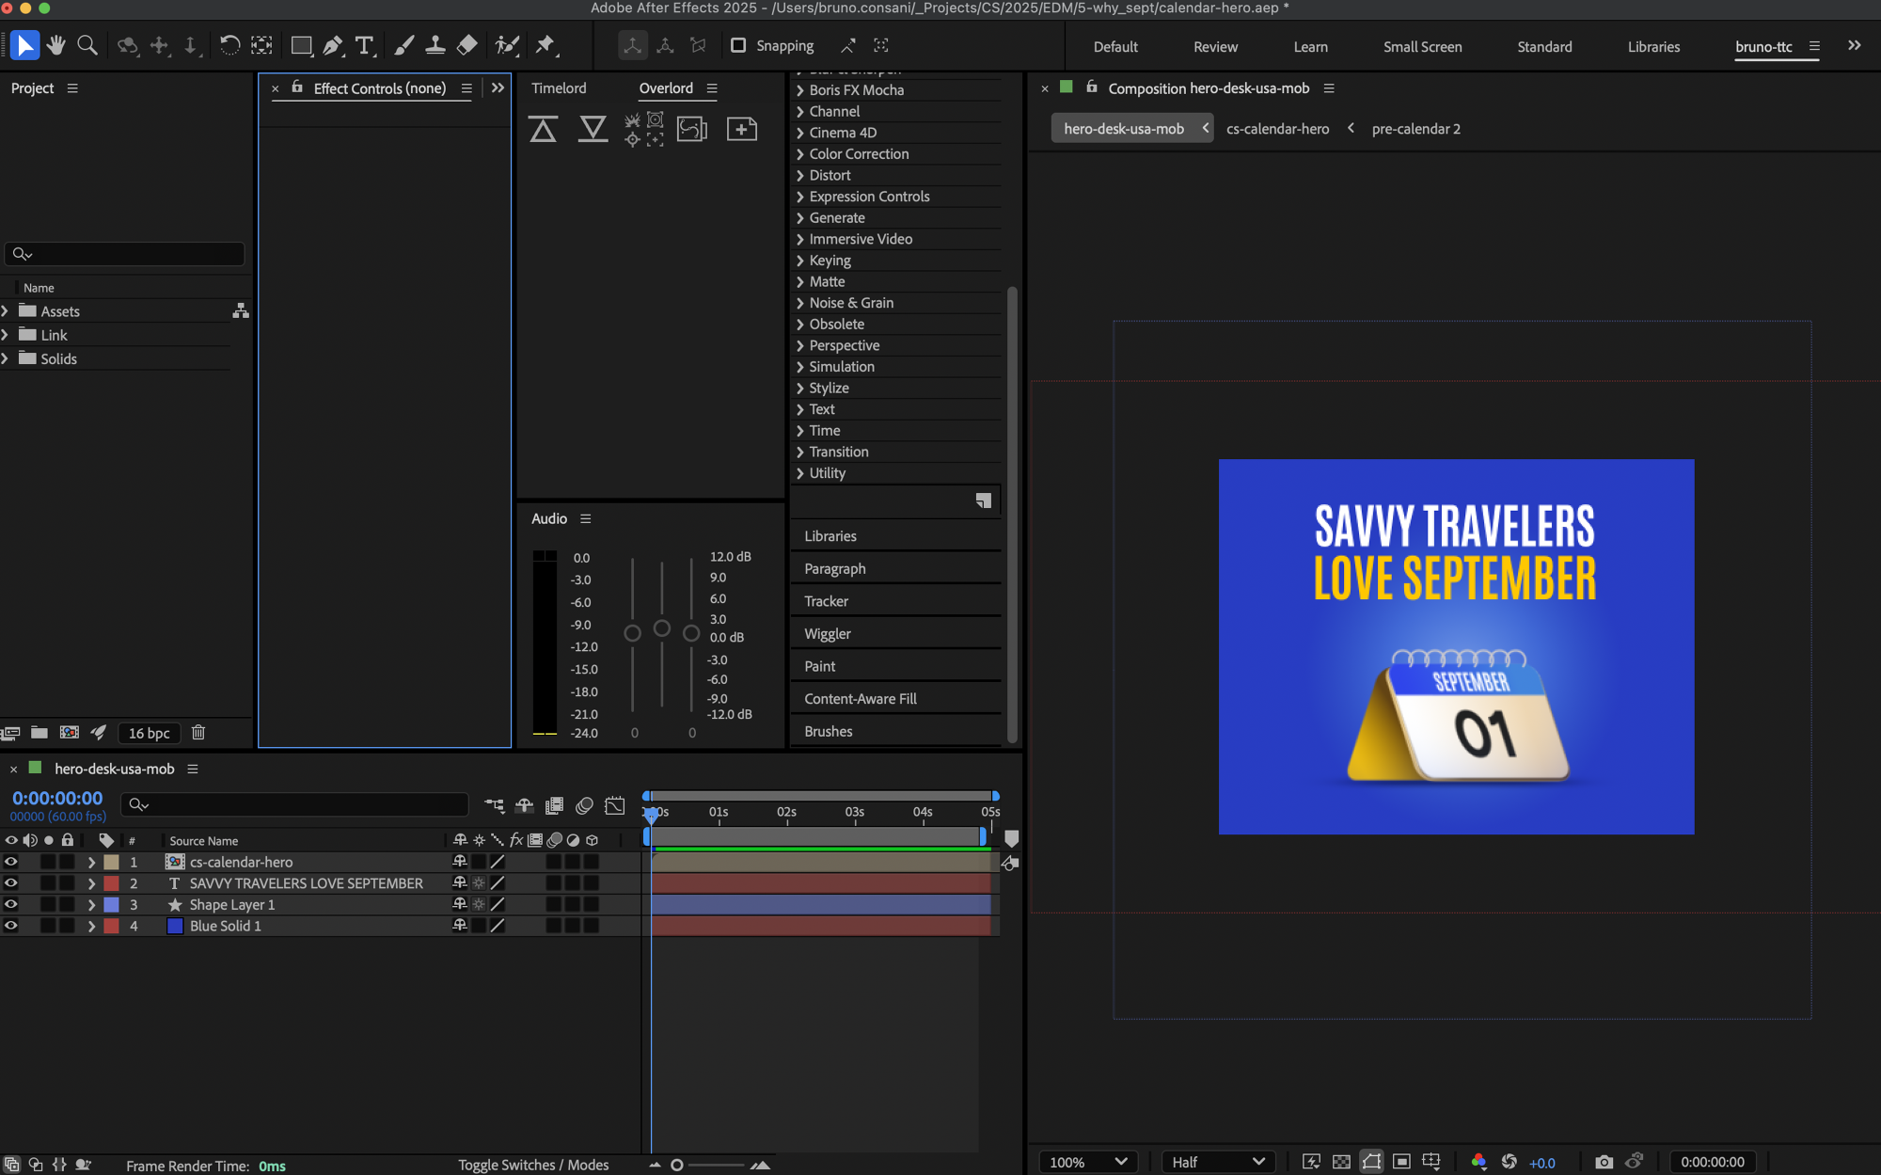Viewport: 1881px width, 1175px height.
Task: Select the Pen tool
Action: coord(333,45)
